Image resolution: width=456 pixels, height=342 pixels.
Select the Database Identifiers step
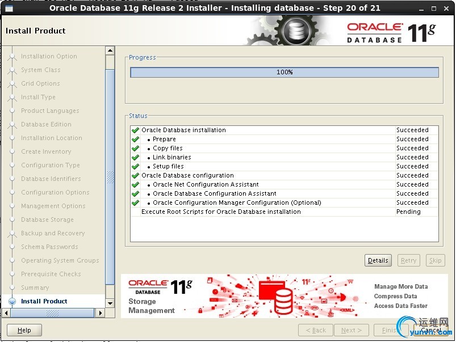(51, 179)
